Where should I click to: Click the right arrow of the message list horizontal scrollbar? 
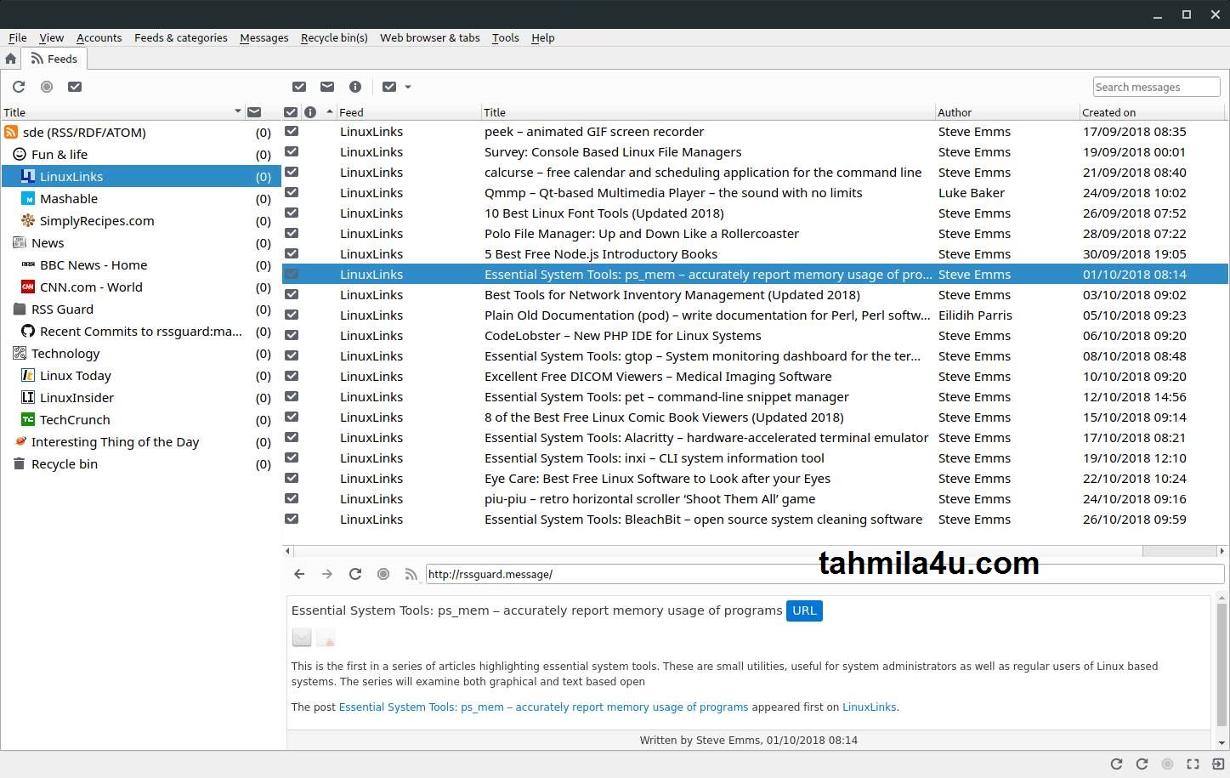coord(1222,551)
